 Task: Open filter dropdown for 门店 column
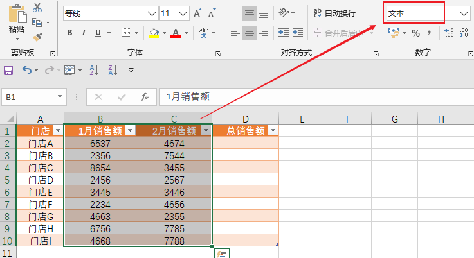click(x=58, y=131)
